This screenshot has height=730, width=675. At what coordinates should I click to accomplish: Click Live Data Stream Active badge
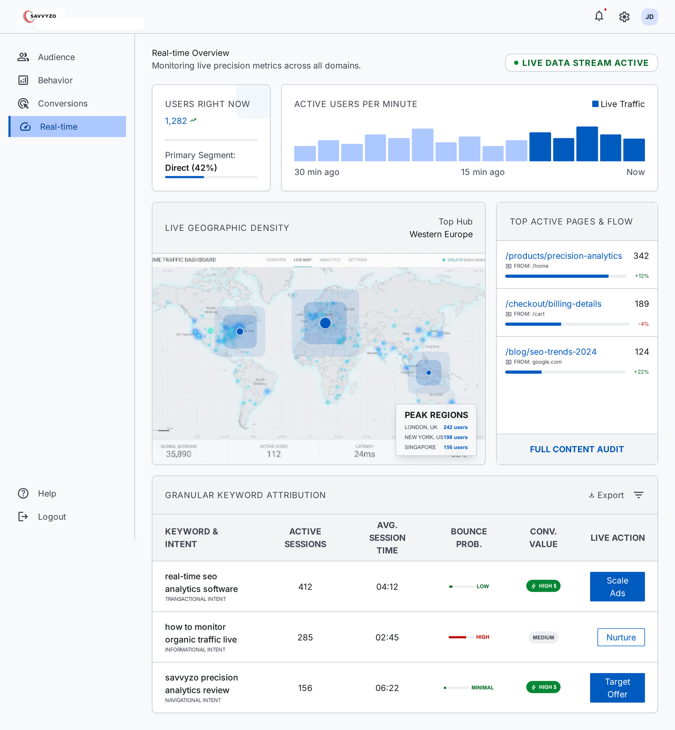(x=581, y=63)
